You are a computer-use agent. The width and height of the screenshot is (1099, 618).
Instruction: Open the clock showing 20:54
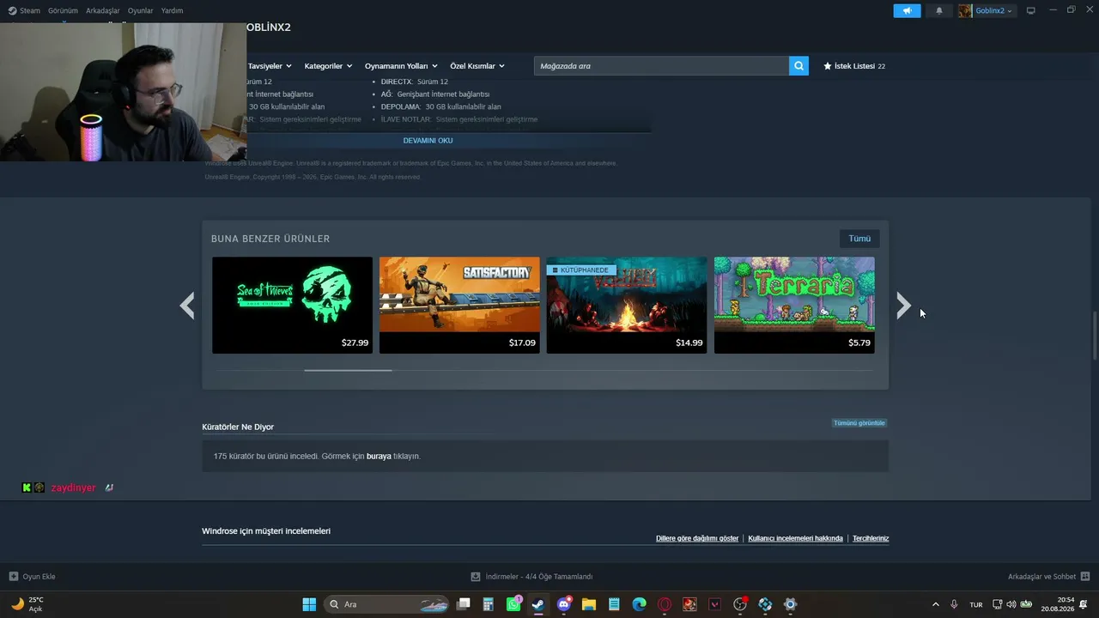(x=1058, y=604)
